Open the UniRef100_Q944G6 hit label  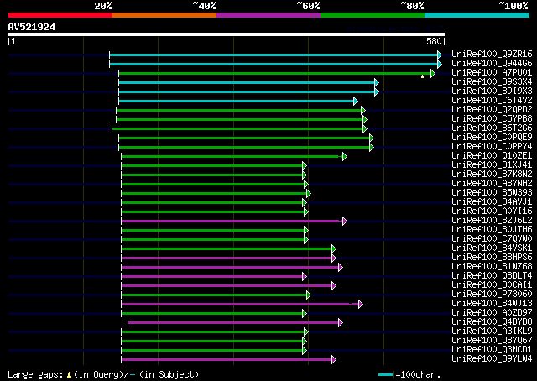[492, 64]
